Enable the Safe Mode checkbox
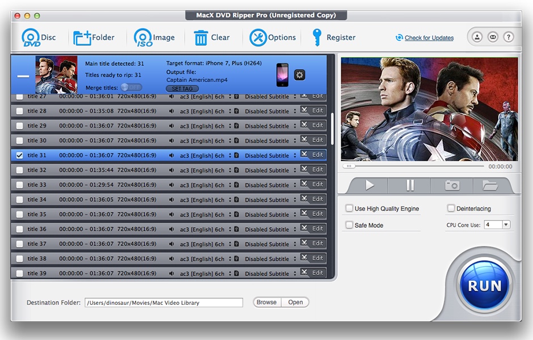This screenshot has height=340, width=533. [x=349, y=225]
